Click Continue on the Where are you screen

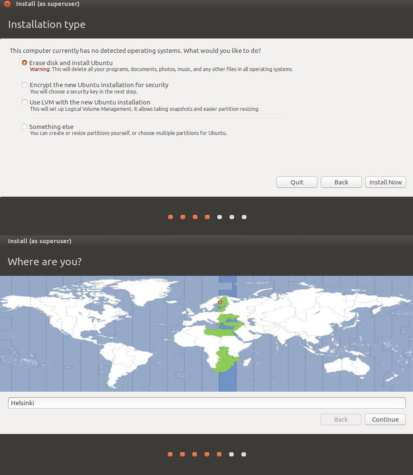point(385,419)
